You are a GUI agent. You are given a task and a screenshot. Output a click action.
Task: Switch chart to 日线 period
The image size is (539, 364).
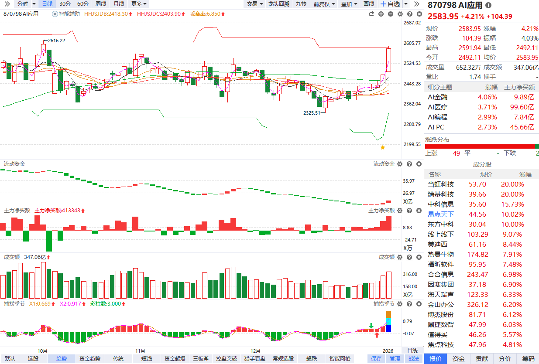47,4
